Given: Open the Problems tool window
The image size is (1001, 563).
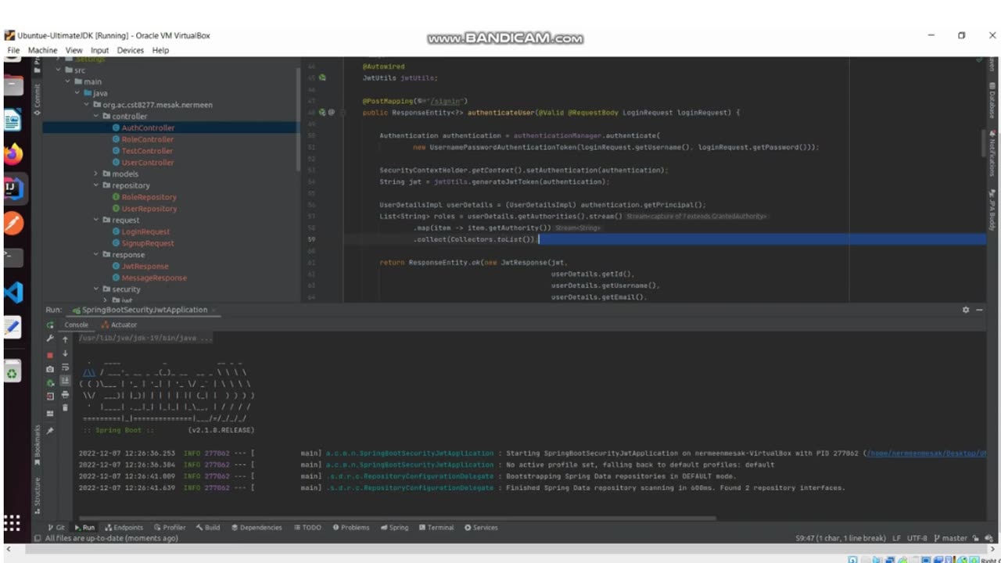Looking at the screenshot, I should pos(350,527).
